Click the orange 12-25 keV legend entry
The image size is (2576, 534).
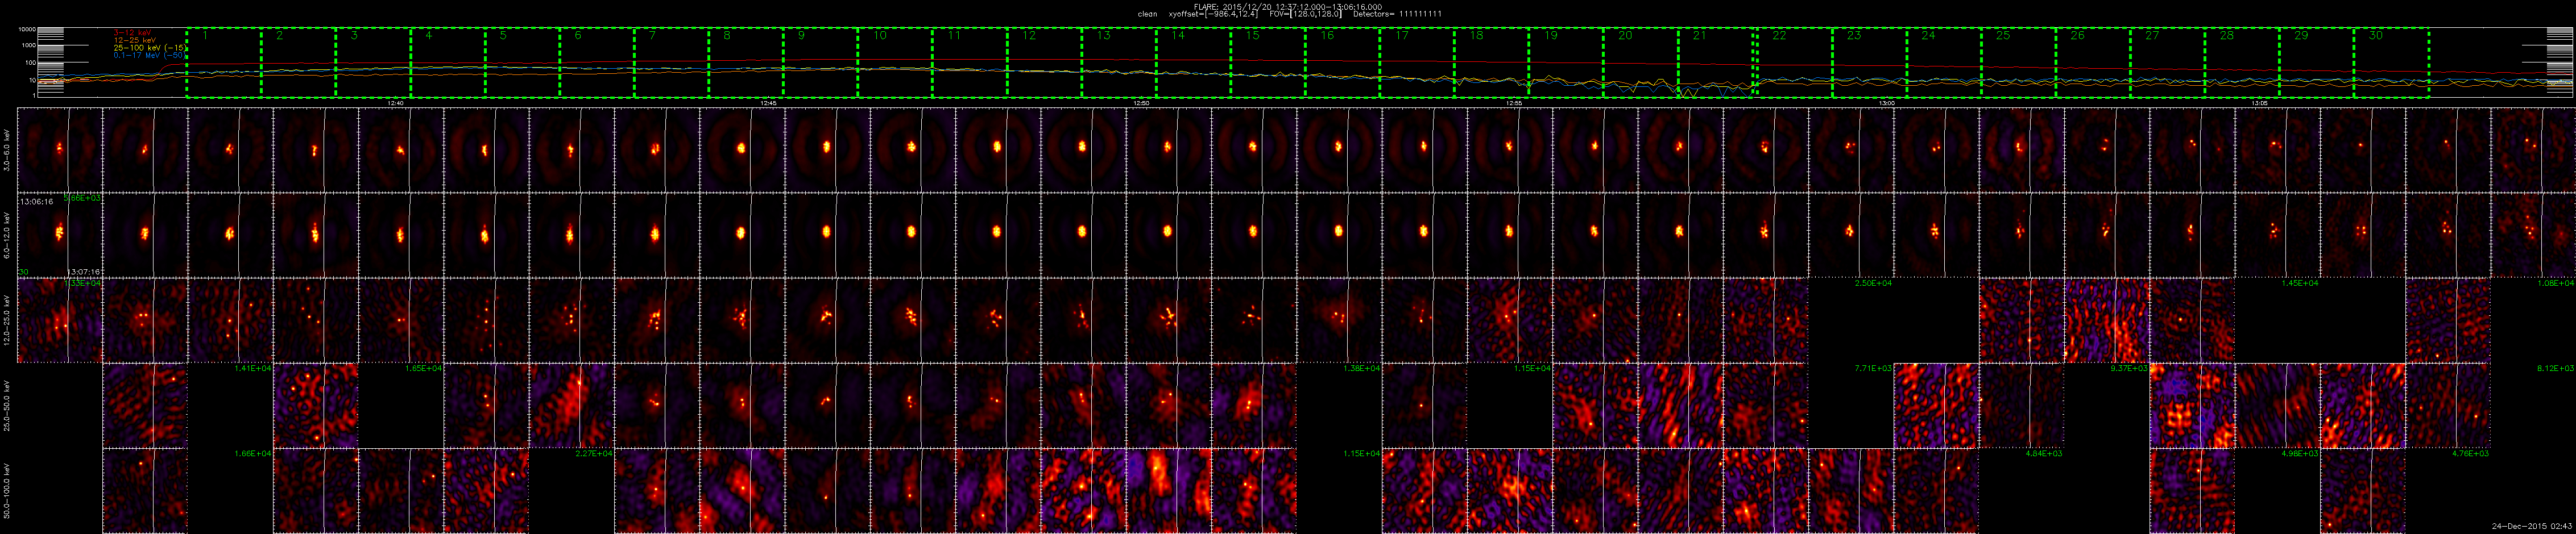point(135,40)
